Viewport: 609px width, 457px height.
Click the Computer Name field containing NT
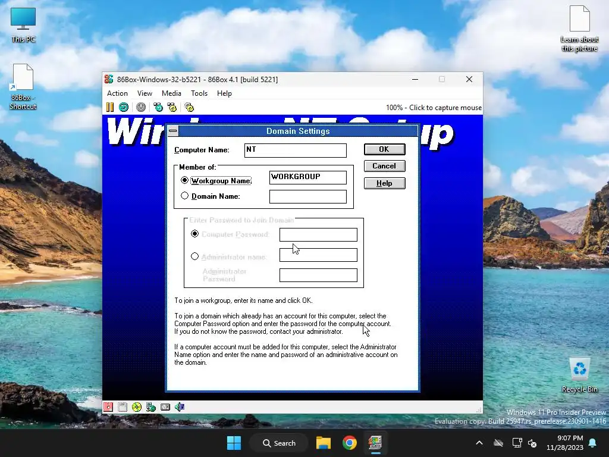[x=295, y=151]
